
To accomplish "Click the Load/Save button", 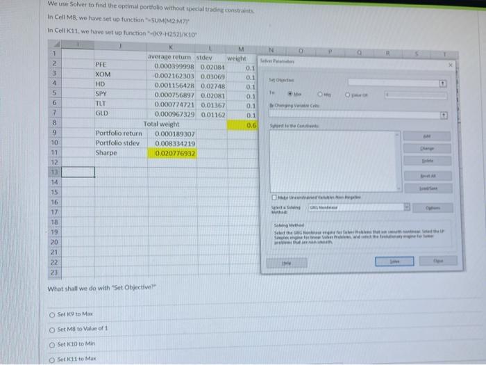I will (x=428, y=188).
